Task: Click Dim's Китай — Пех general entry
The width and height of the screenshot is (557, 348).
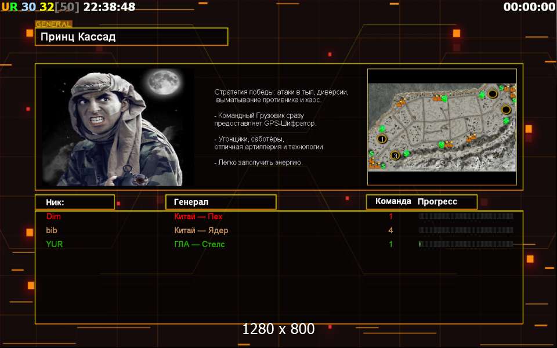Action: (x=198, y=216)
